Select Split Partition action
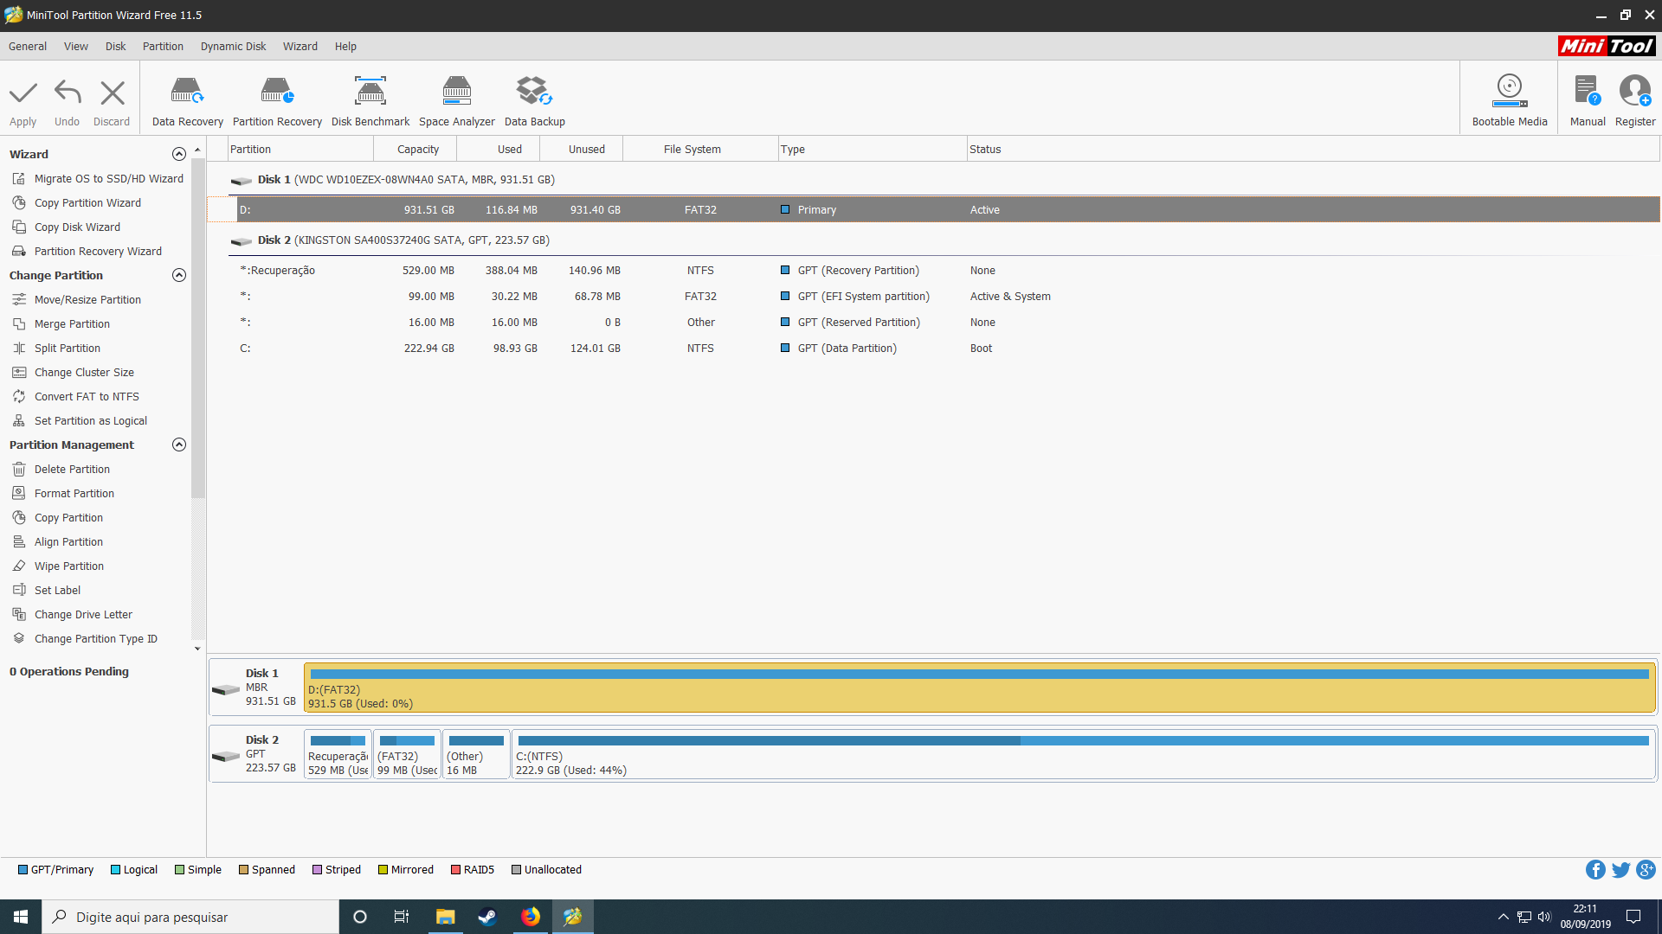1662x934 pixels. point(56,349)
